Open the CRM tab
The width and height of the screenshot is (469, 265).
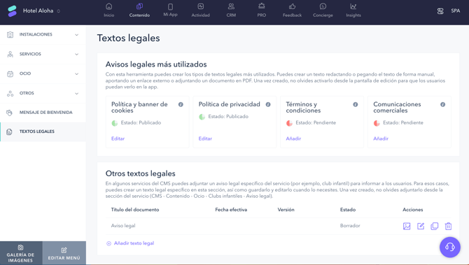(x=231, y=10)
